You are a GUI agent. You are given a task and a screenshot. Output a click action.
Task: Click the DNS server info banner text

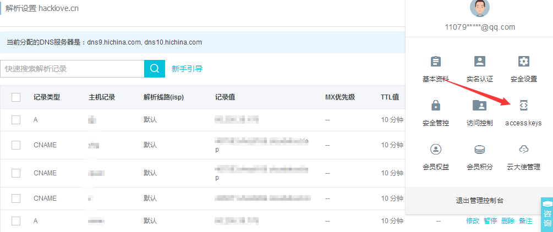[105, 42]
